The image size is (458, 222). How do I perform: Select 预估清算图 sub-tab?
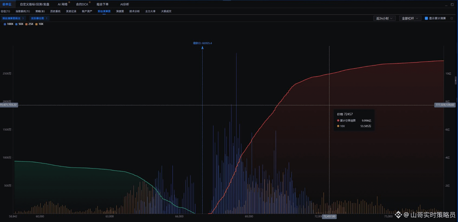point(104,11)
